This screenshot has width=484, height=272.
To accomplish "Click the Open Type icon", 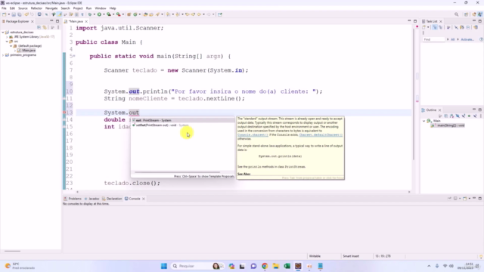I will (146, 14).
